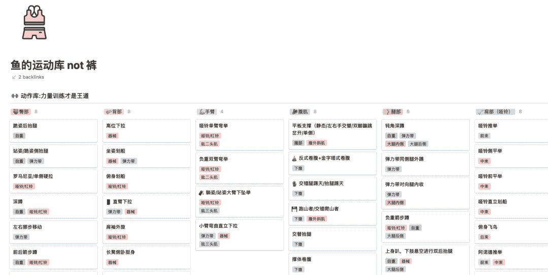Select the 腿部 group header tag
The height and width of the screenshot is (275, 548).
[x=393, y=112]
